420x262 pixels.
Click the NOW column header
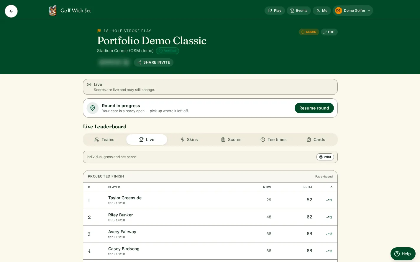pos(267,187)
